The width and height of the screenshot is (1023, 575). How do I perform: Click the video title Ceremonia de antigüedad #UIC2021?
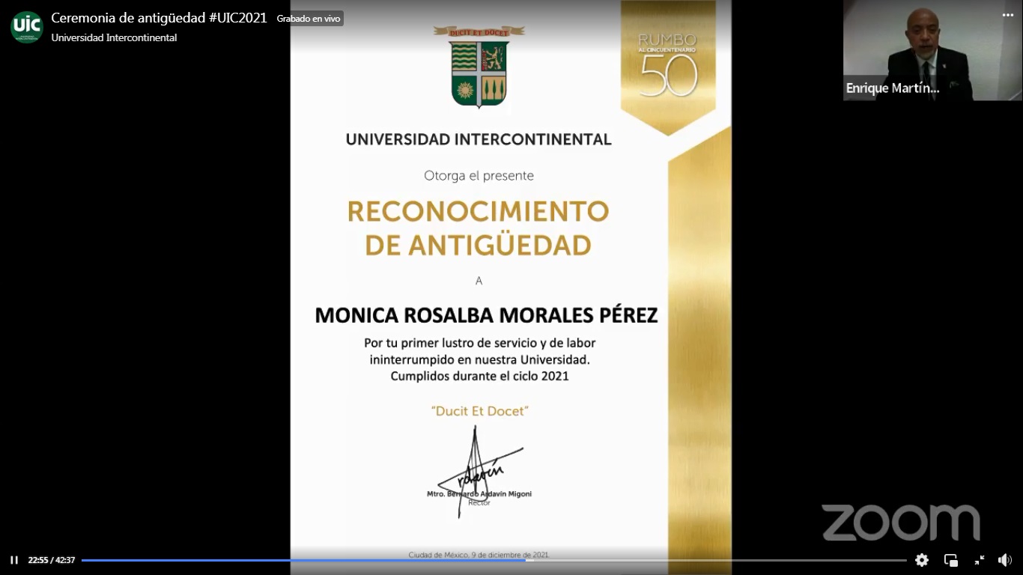(x=159, y=18)
